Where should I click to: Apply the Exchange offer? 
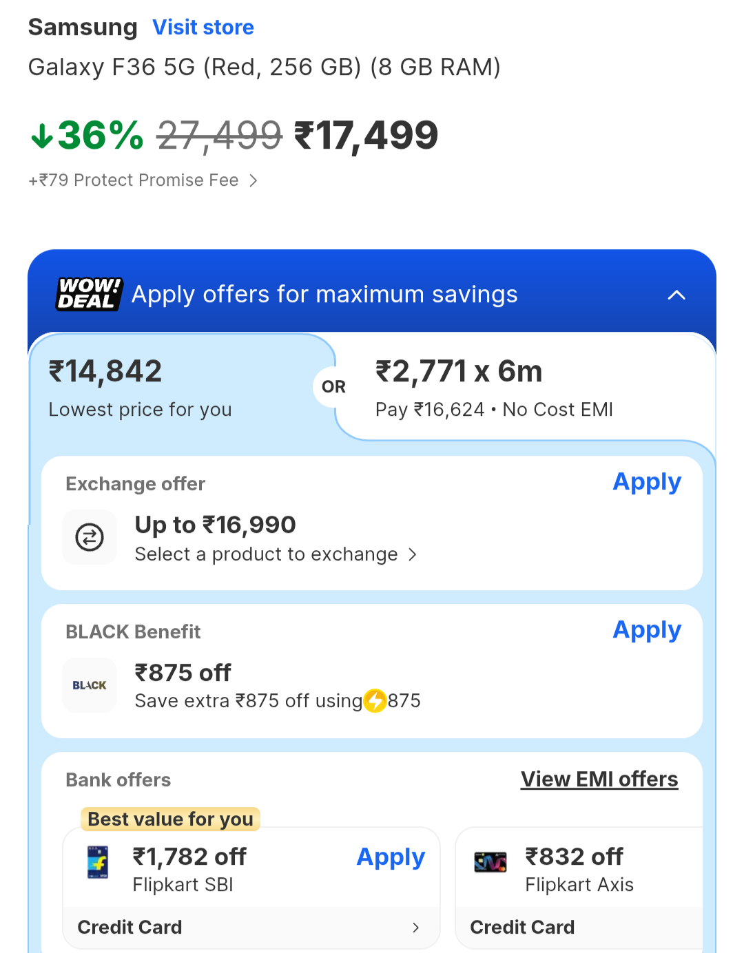click(647, 482)
